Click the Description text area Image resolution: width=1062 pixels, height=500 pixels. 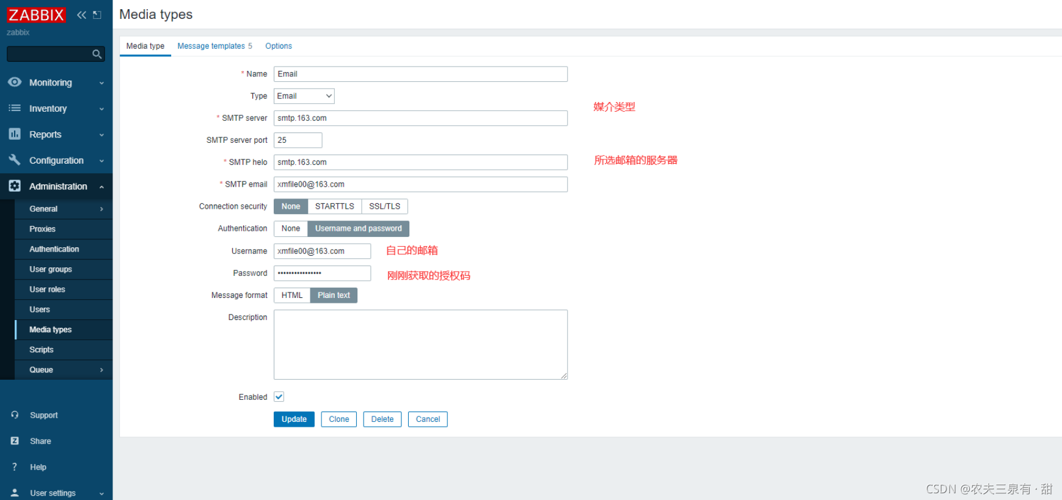point(420,344)
